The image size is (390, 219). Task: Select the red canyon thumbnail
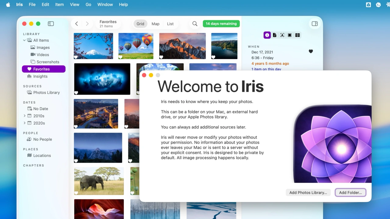pyautogui.click(x=99, y=209)
